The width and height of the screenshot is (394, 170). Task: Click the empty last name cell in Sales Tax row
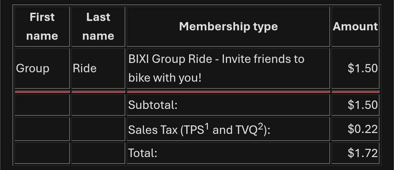[98, 129]
